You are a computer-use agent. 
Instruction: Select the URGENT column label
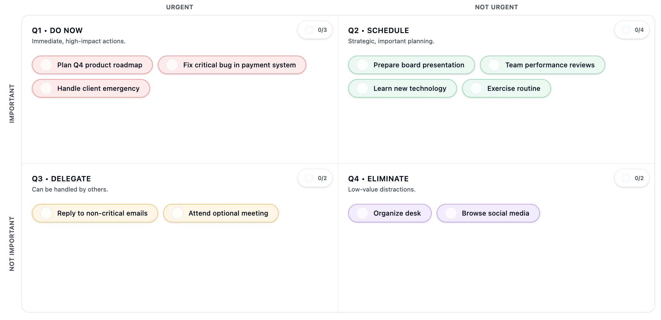point(179,7)
